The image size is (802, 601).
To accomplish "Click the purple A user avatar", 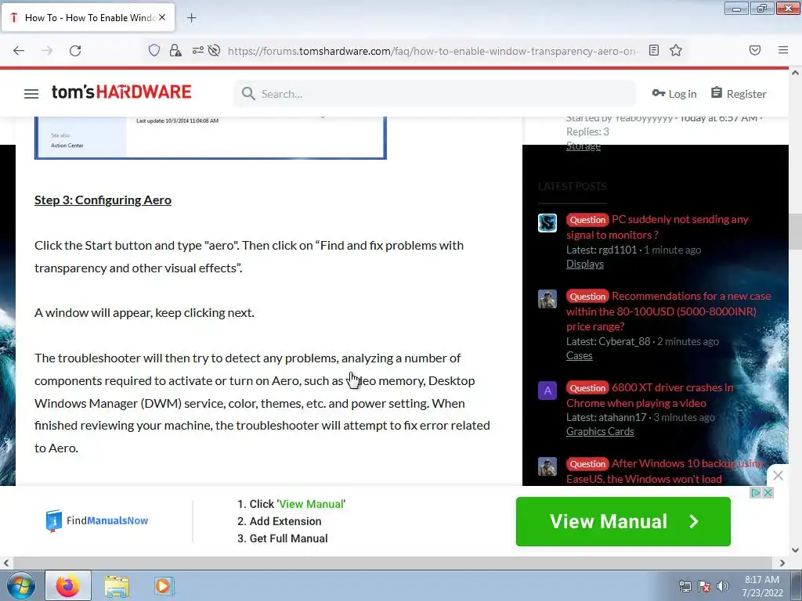I will 547,391.
